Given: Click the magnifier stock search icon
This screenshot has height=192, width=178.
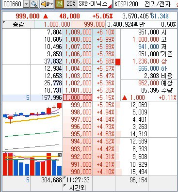Looking at the screenshot, I should pos(34,4).
